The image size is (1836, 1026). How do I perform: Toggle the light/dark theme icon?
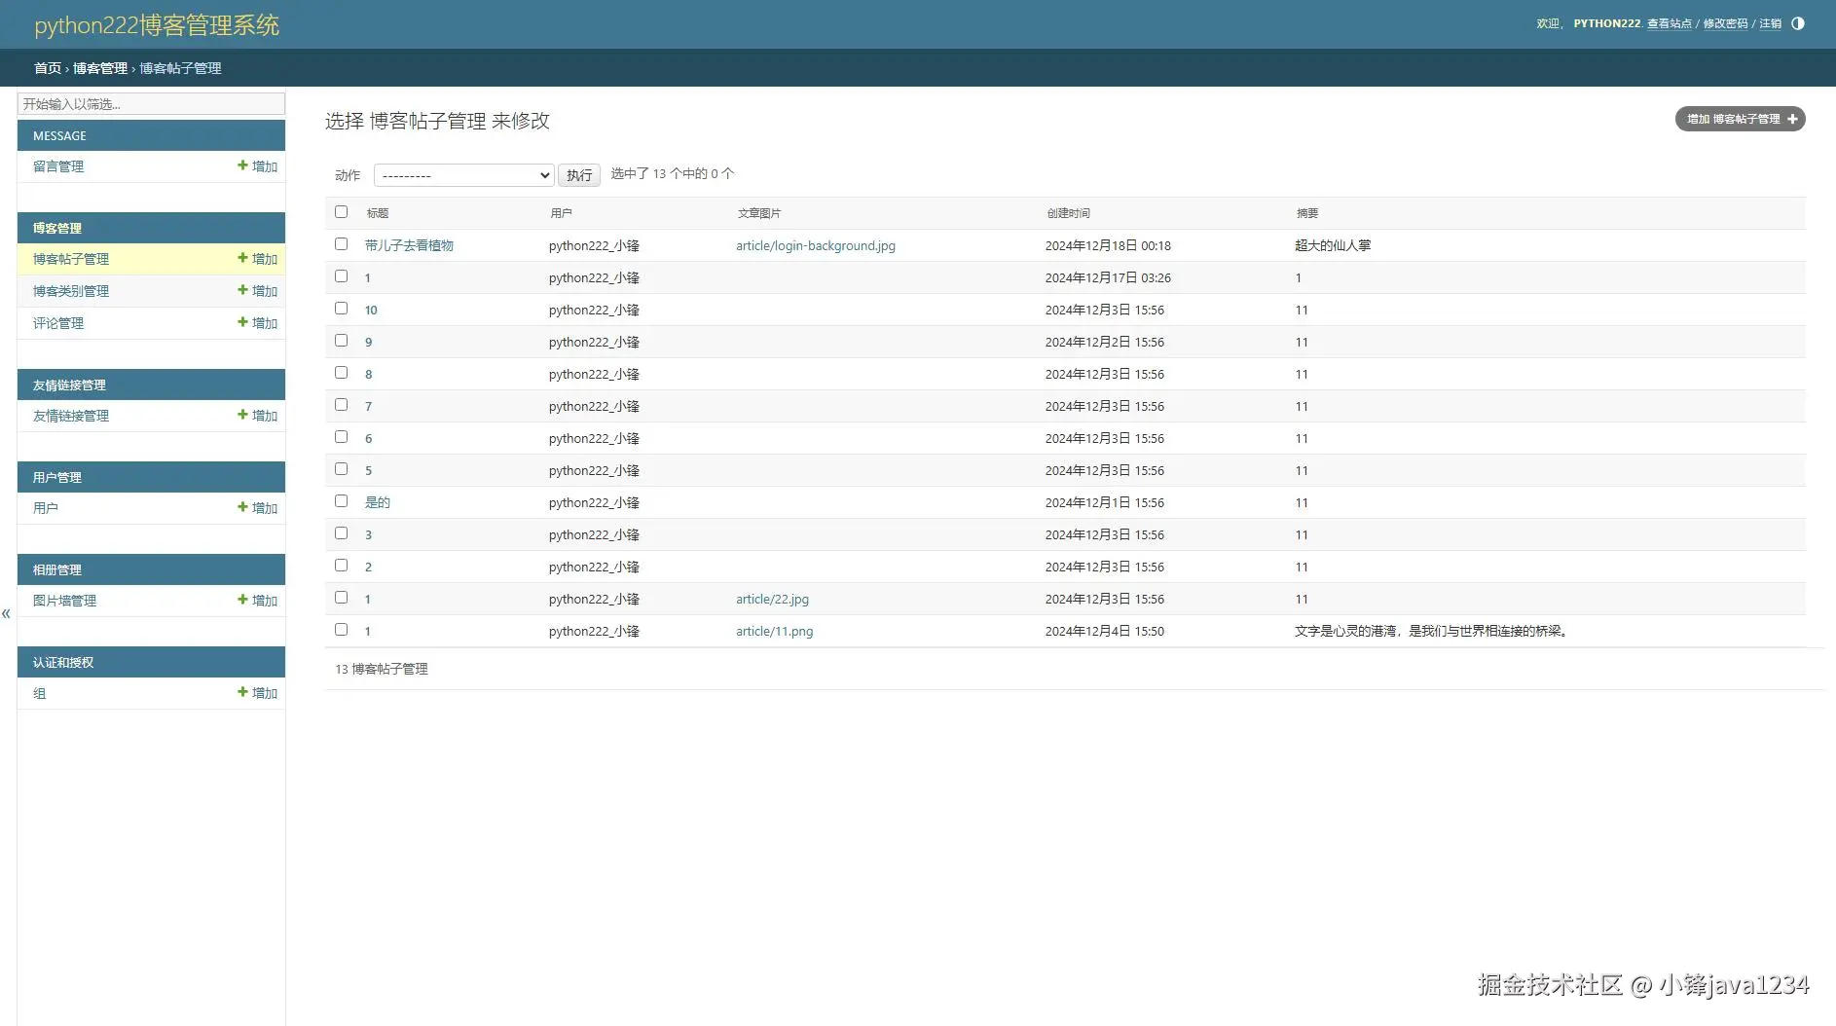[x=1797, y=23]
